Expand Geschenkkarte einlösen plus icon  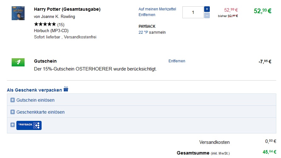13,112
